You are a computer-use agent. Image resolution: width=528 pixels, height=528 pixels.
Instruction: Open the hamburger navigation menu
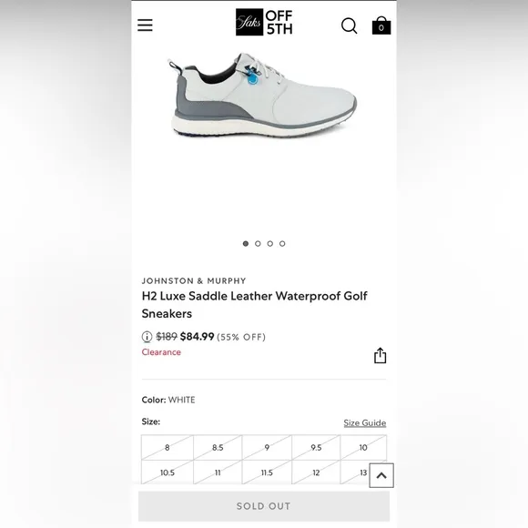(145, 25)
